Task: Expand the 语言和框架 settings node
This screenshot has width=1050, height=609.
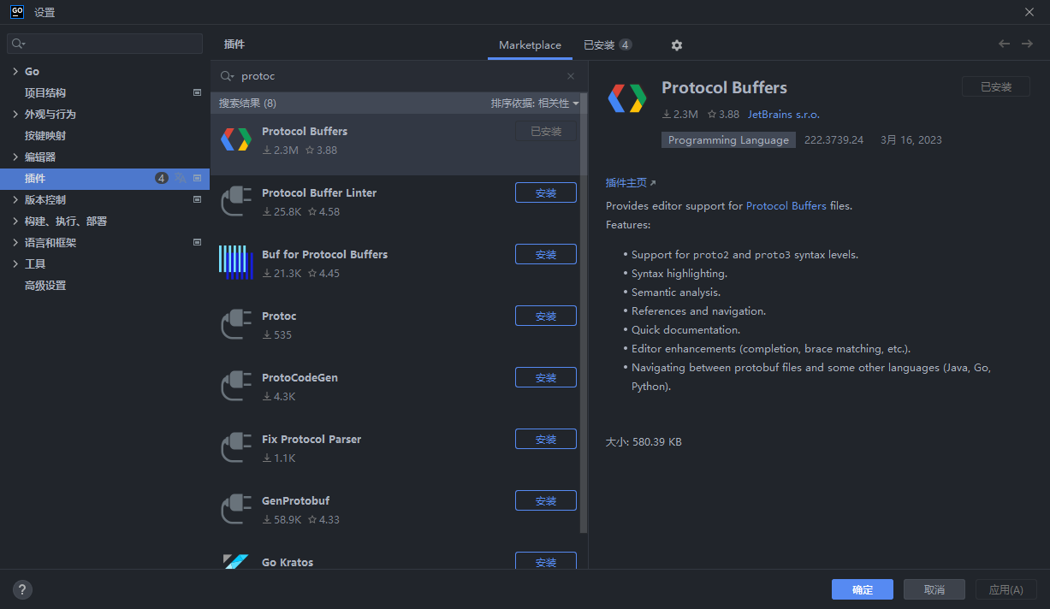Action: pos(15,242)
